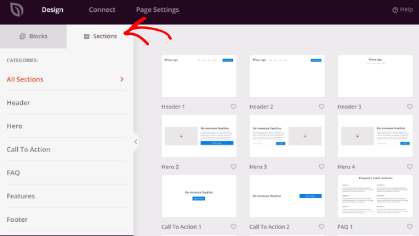Click the chevron beside All Sections
Screen dimensions: 419x236
[122, 79]
